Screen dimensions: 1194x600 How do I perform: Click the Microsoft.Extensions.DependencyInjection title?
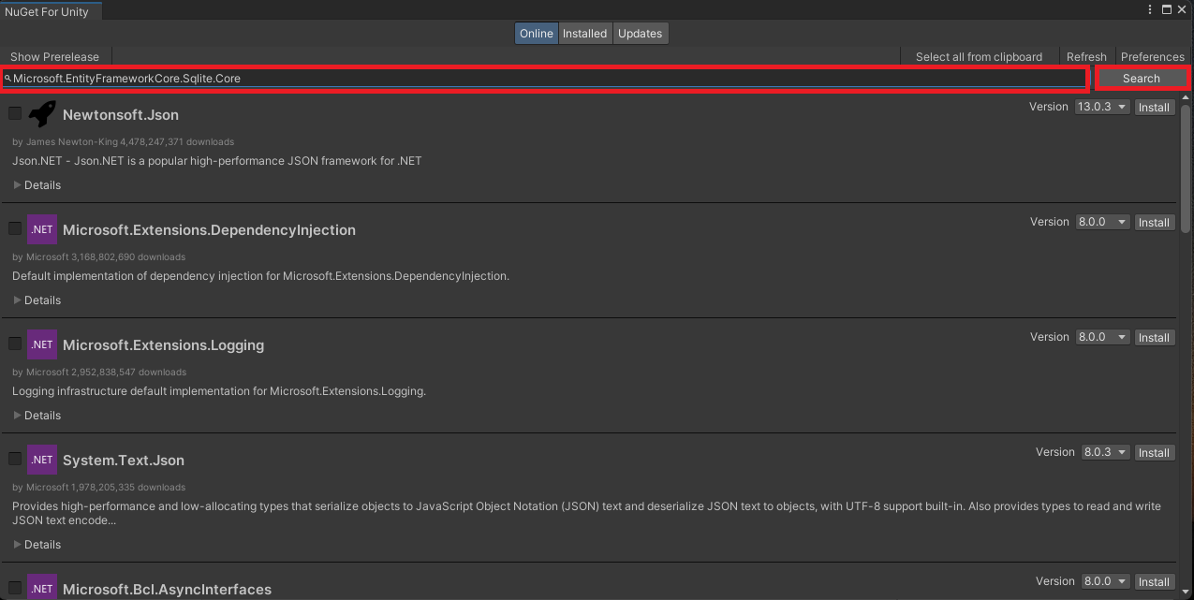point(209,230)
